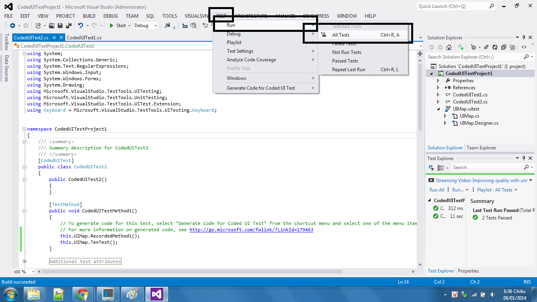The height and width of the screenshot is (302, 537).
Task: Expand the Additional test attributes code region
Action: tap(24, 261)
